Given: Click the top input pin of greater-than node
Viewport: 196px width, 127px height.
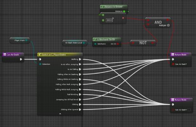Looking at the screenshot, I should (103, 15).
